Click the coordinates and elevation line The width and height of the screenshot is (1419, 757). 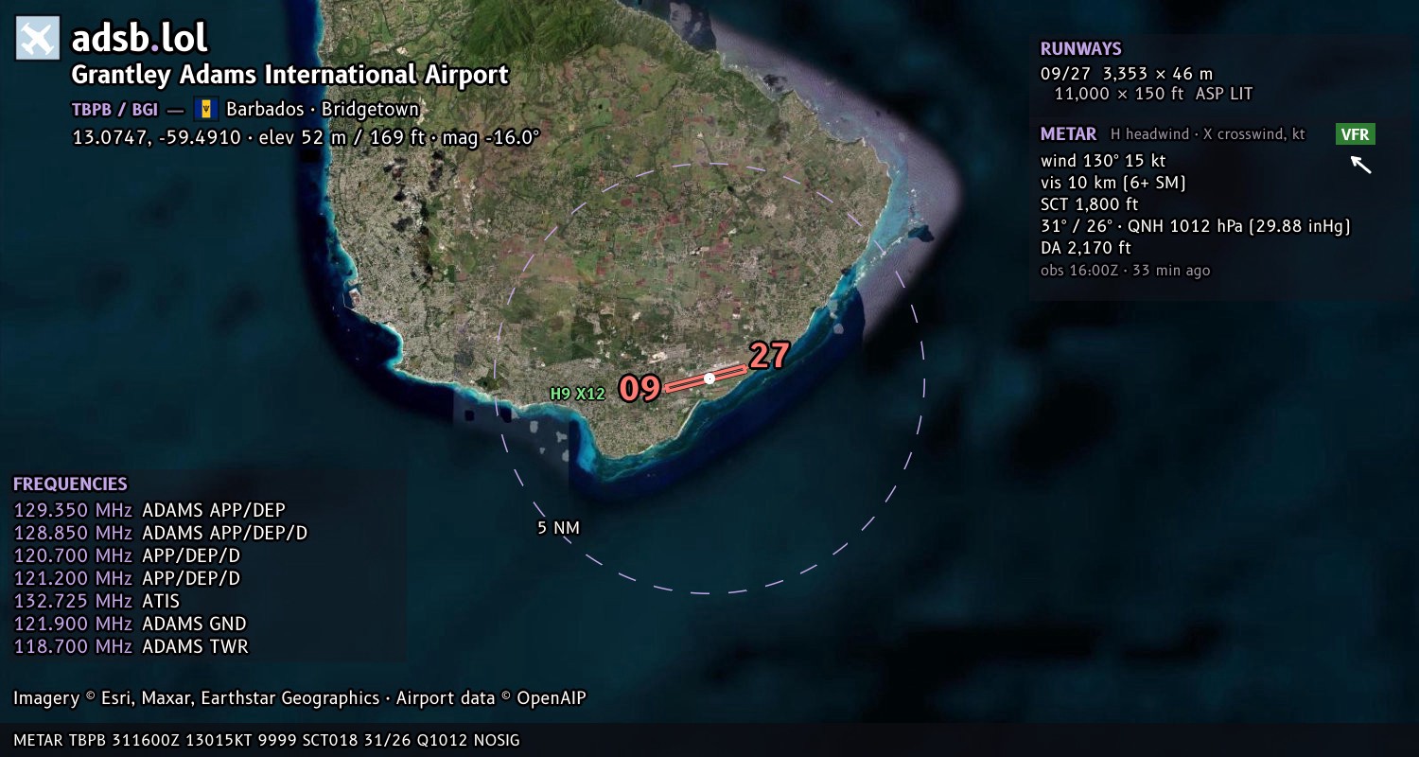point(306,137)
